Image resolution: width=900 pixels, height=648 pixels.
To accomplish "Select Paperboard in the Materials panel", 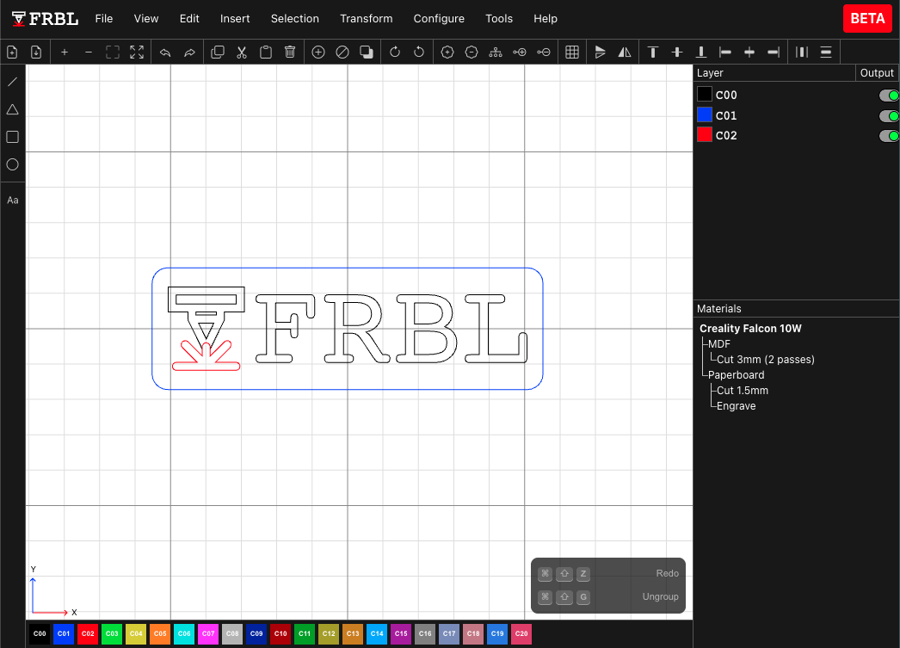I will click(x=736, y=374).
